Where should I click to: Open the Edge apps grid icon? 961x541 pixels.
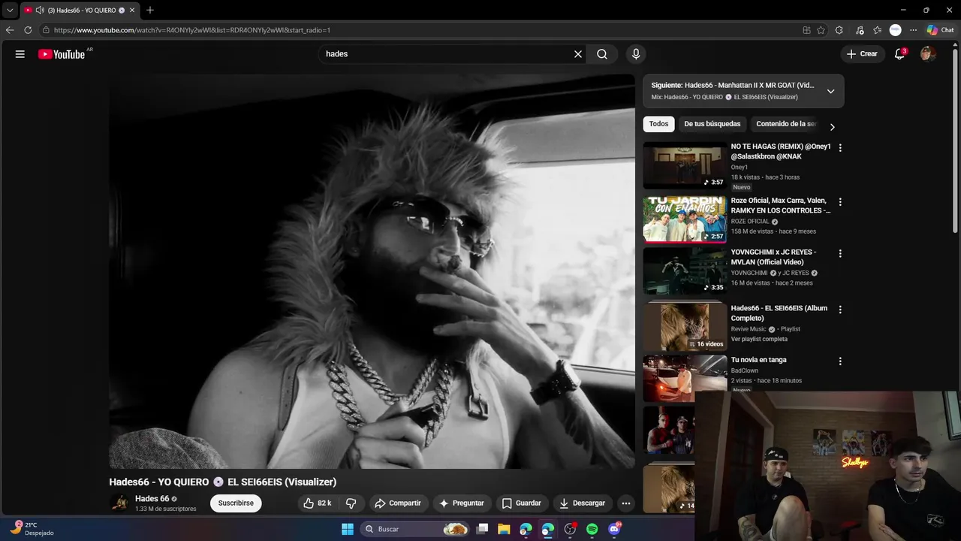[x=806, y=30]
